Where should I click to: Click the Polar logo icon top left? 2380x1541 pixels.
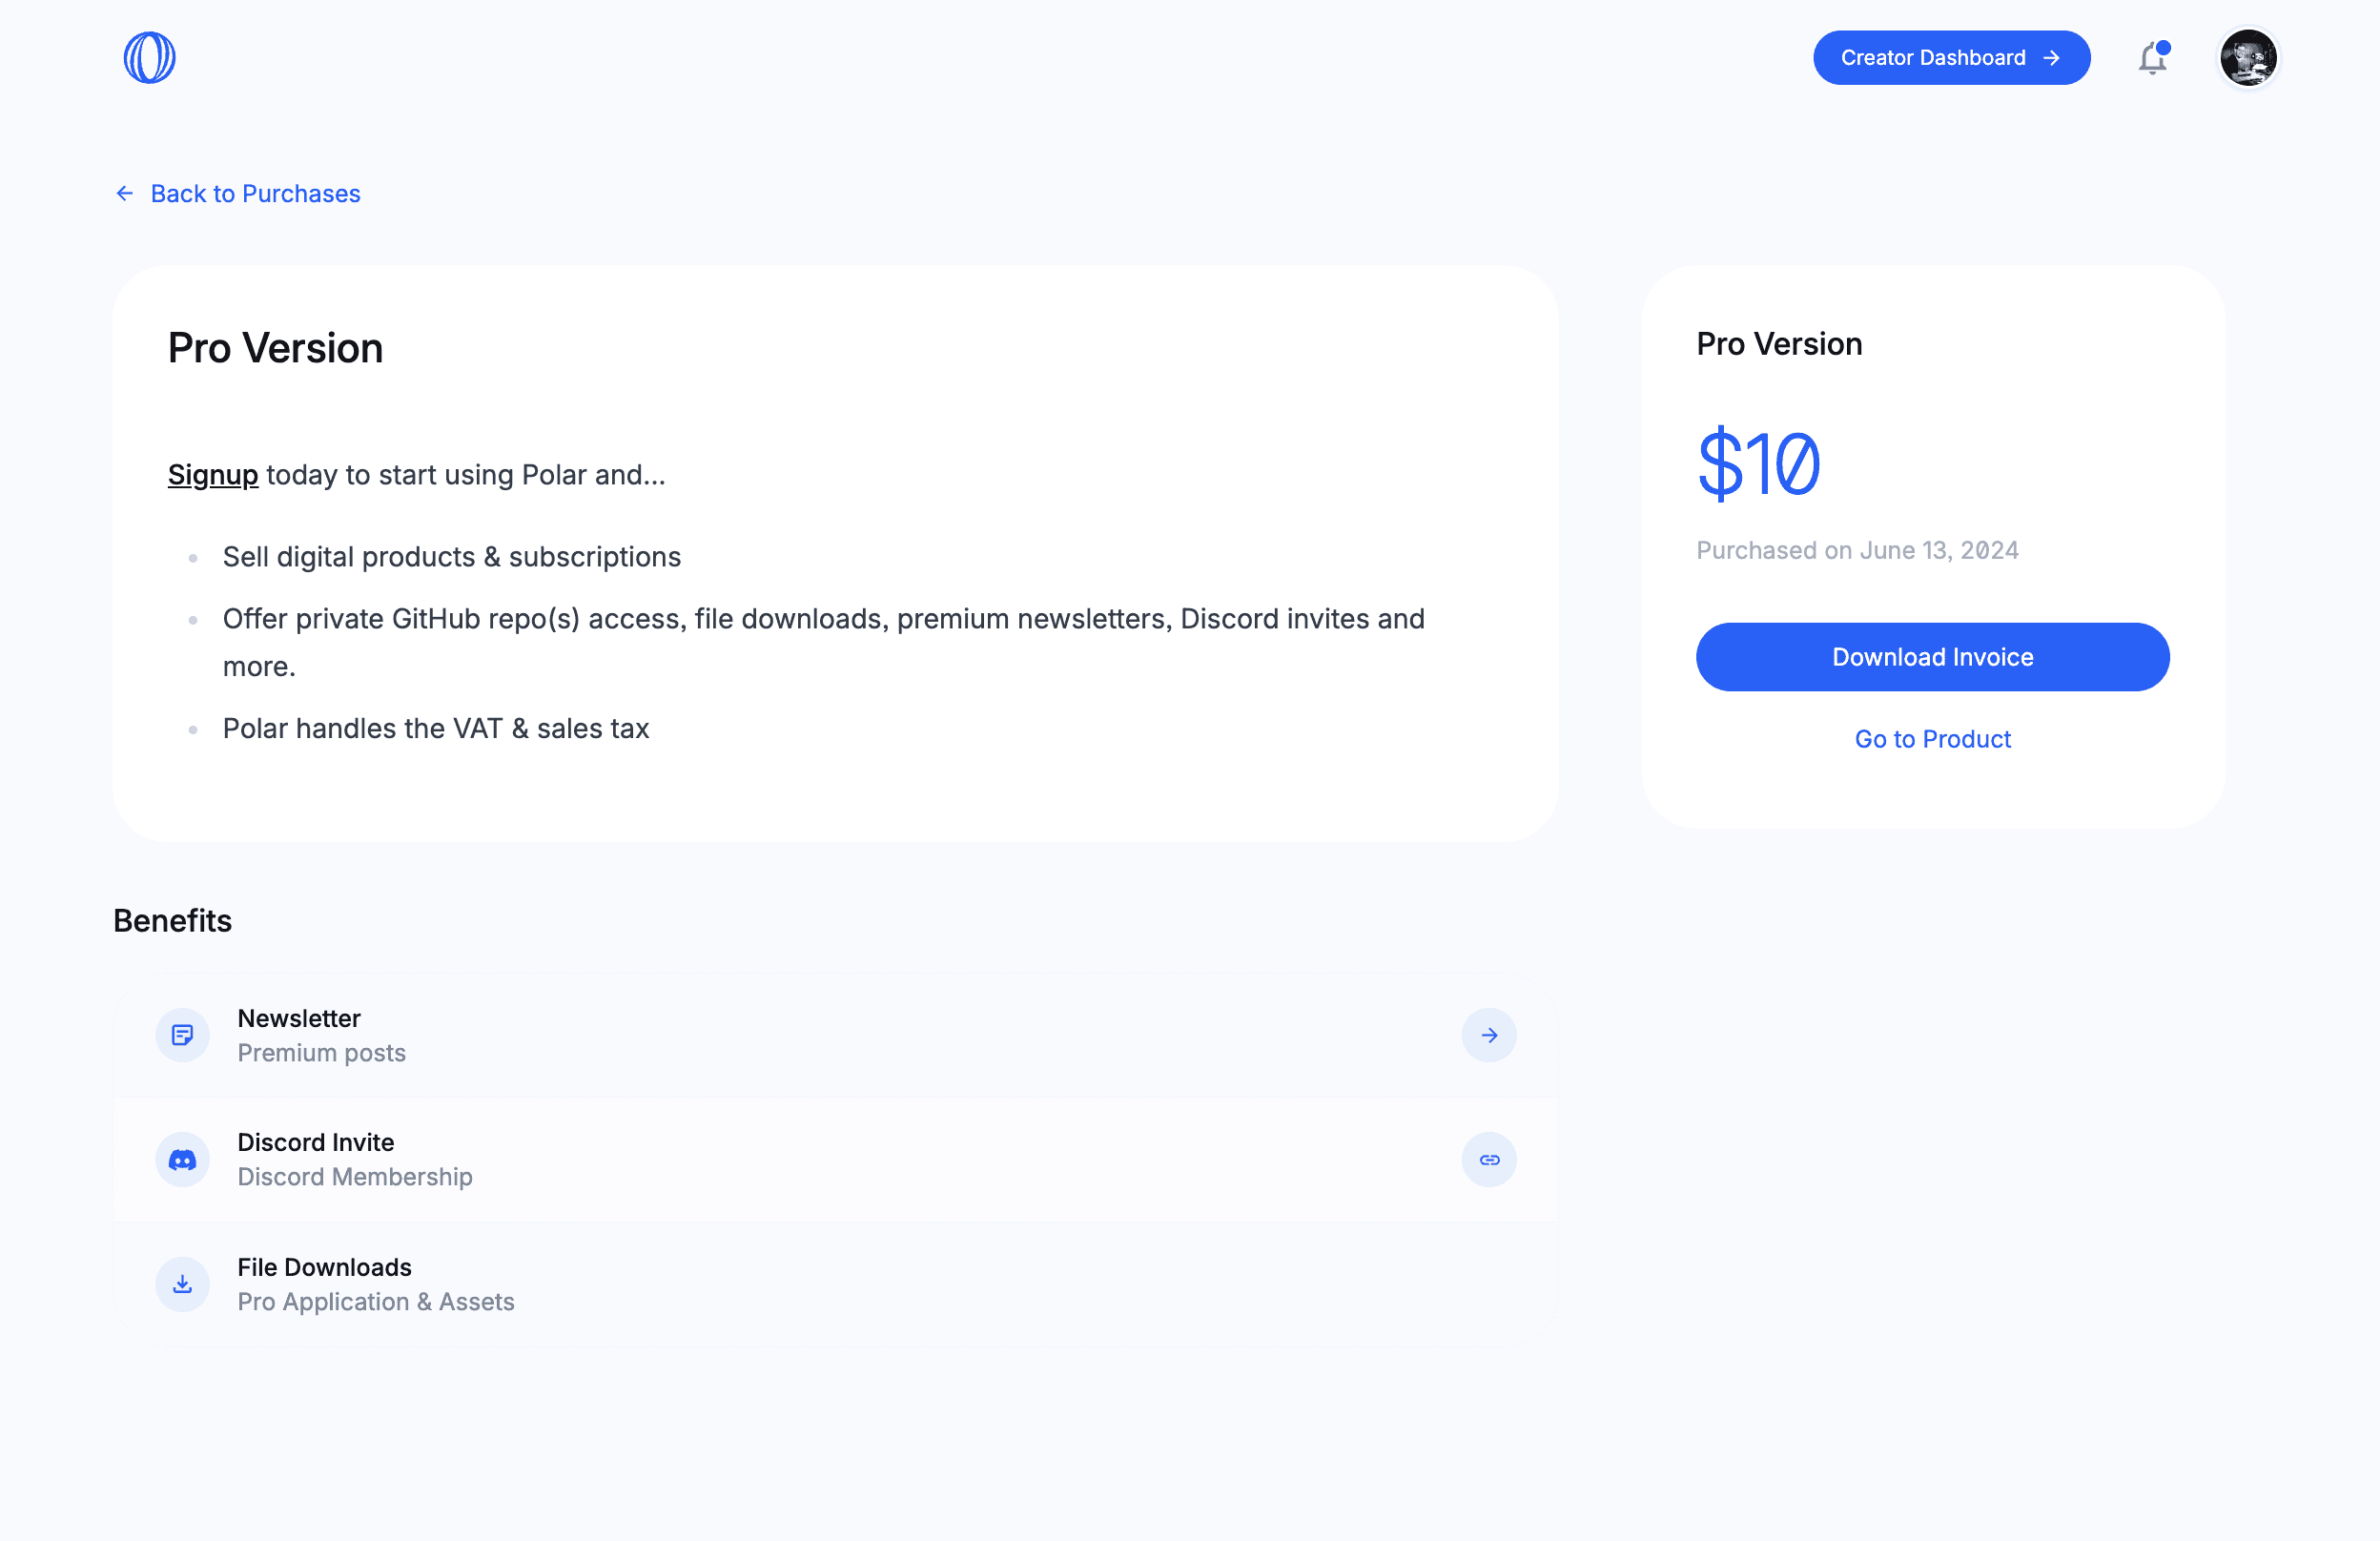149,57
